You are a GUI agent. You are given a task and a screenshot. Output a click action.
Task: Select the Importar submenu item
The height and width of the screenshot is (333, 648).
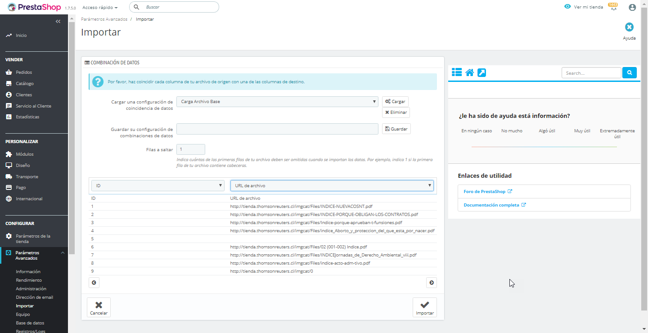coord(25,306)
